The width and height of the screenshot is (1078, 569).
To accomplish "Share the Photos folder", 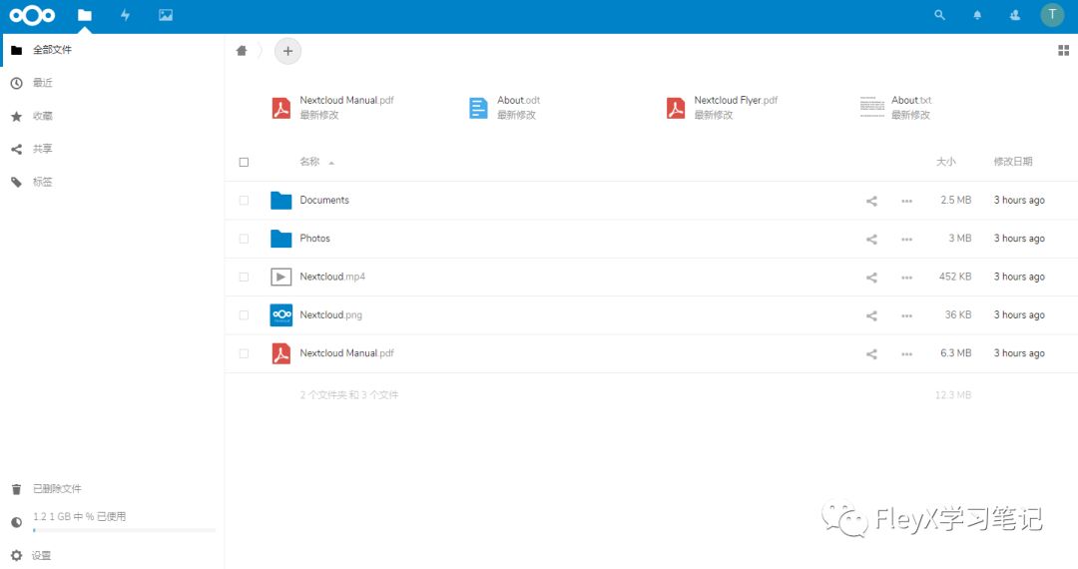I will point(871,240).
